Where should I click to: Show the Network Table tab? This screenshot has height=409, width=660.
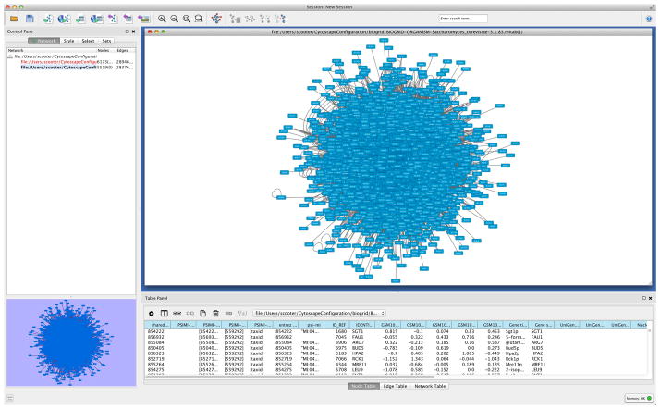tap(430, 386)
